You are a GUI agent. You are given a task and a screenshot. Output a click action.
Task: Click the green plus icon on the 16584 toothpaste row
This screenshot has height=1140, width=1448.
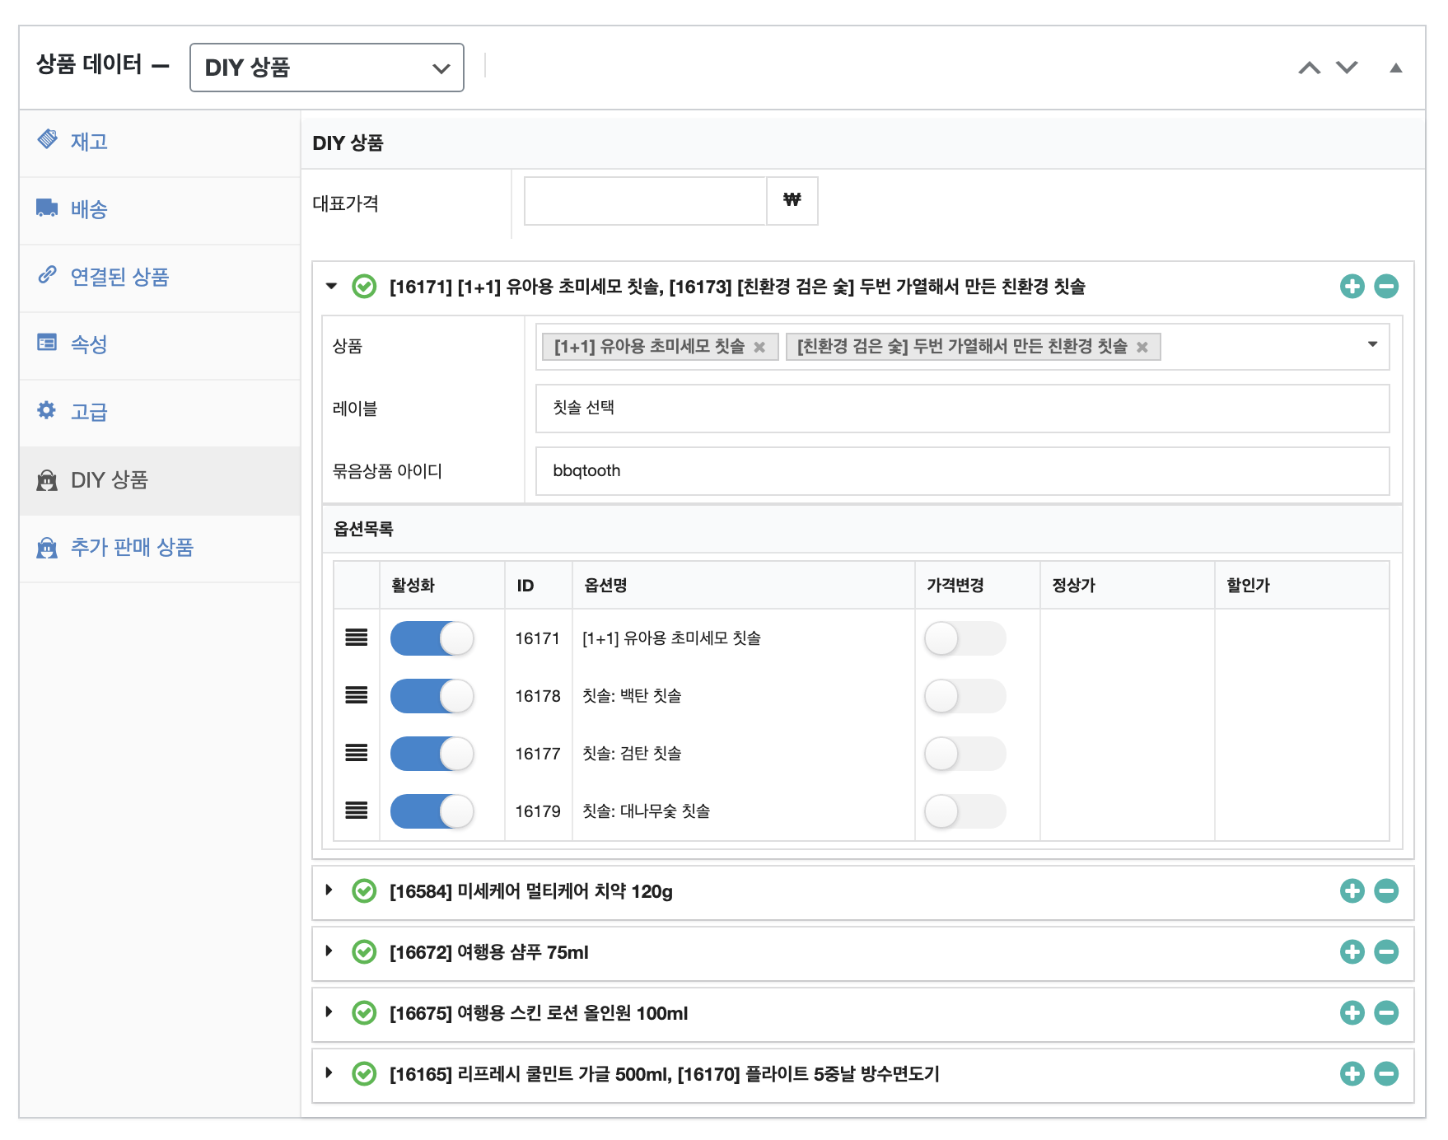click(1351, 890)
